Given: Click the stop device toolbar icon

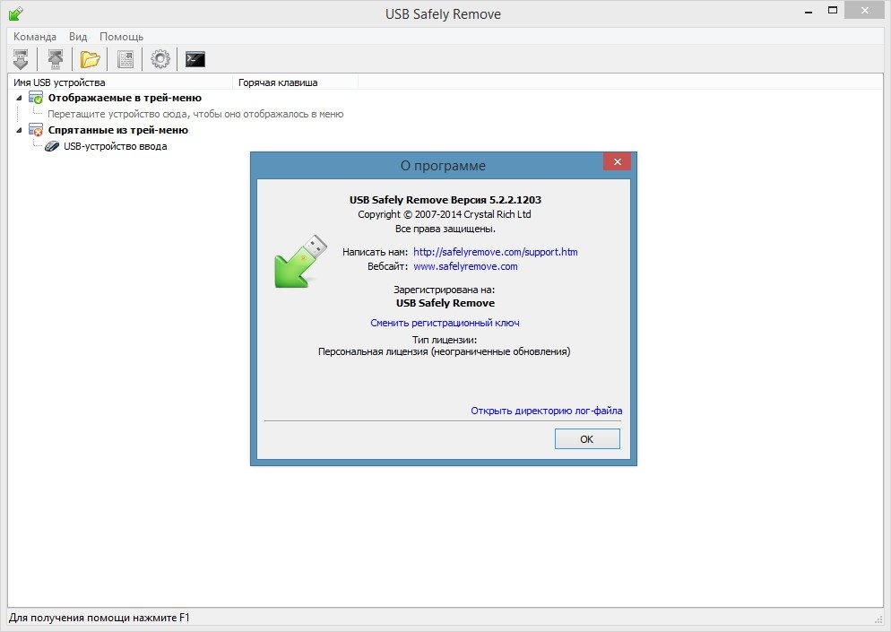Looking at the screenshot, I should (21, 59).
